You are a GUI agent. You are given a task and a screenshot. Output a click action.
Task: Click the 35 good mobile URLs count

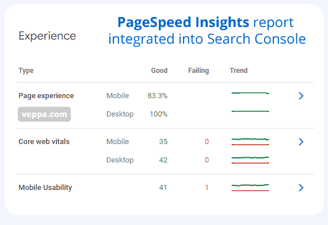[163, 142]
